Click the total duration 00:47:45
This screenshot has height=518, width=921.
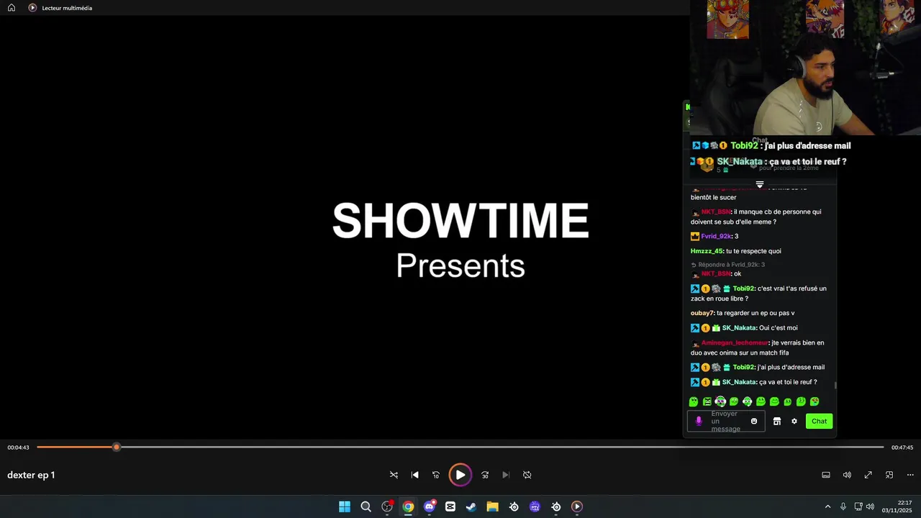[x=902, y=447]
